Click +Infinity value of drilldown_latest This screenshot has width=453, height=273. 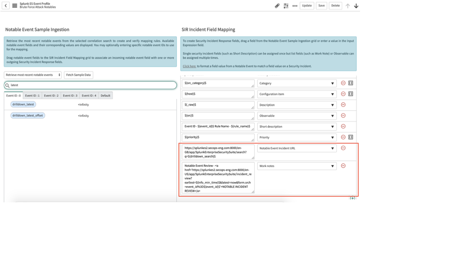click(83, 105)
